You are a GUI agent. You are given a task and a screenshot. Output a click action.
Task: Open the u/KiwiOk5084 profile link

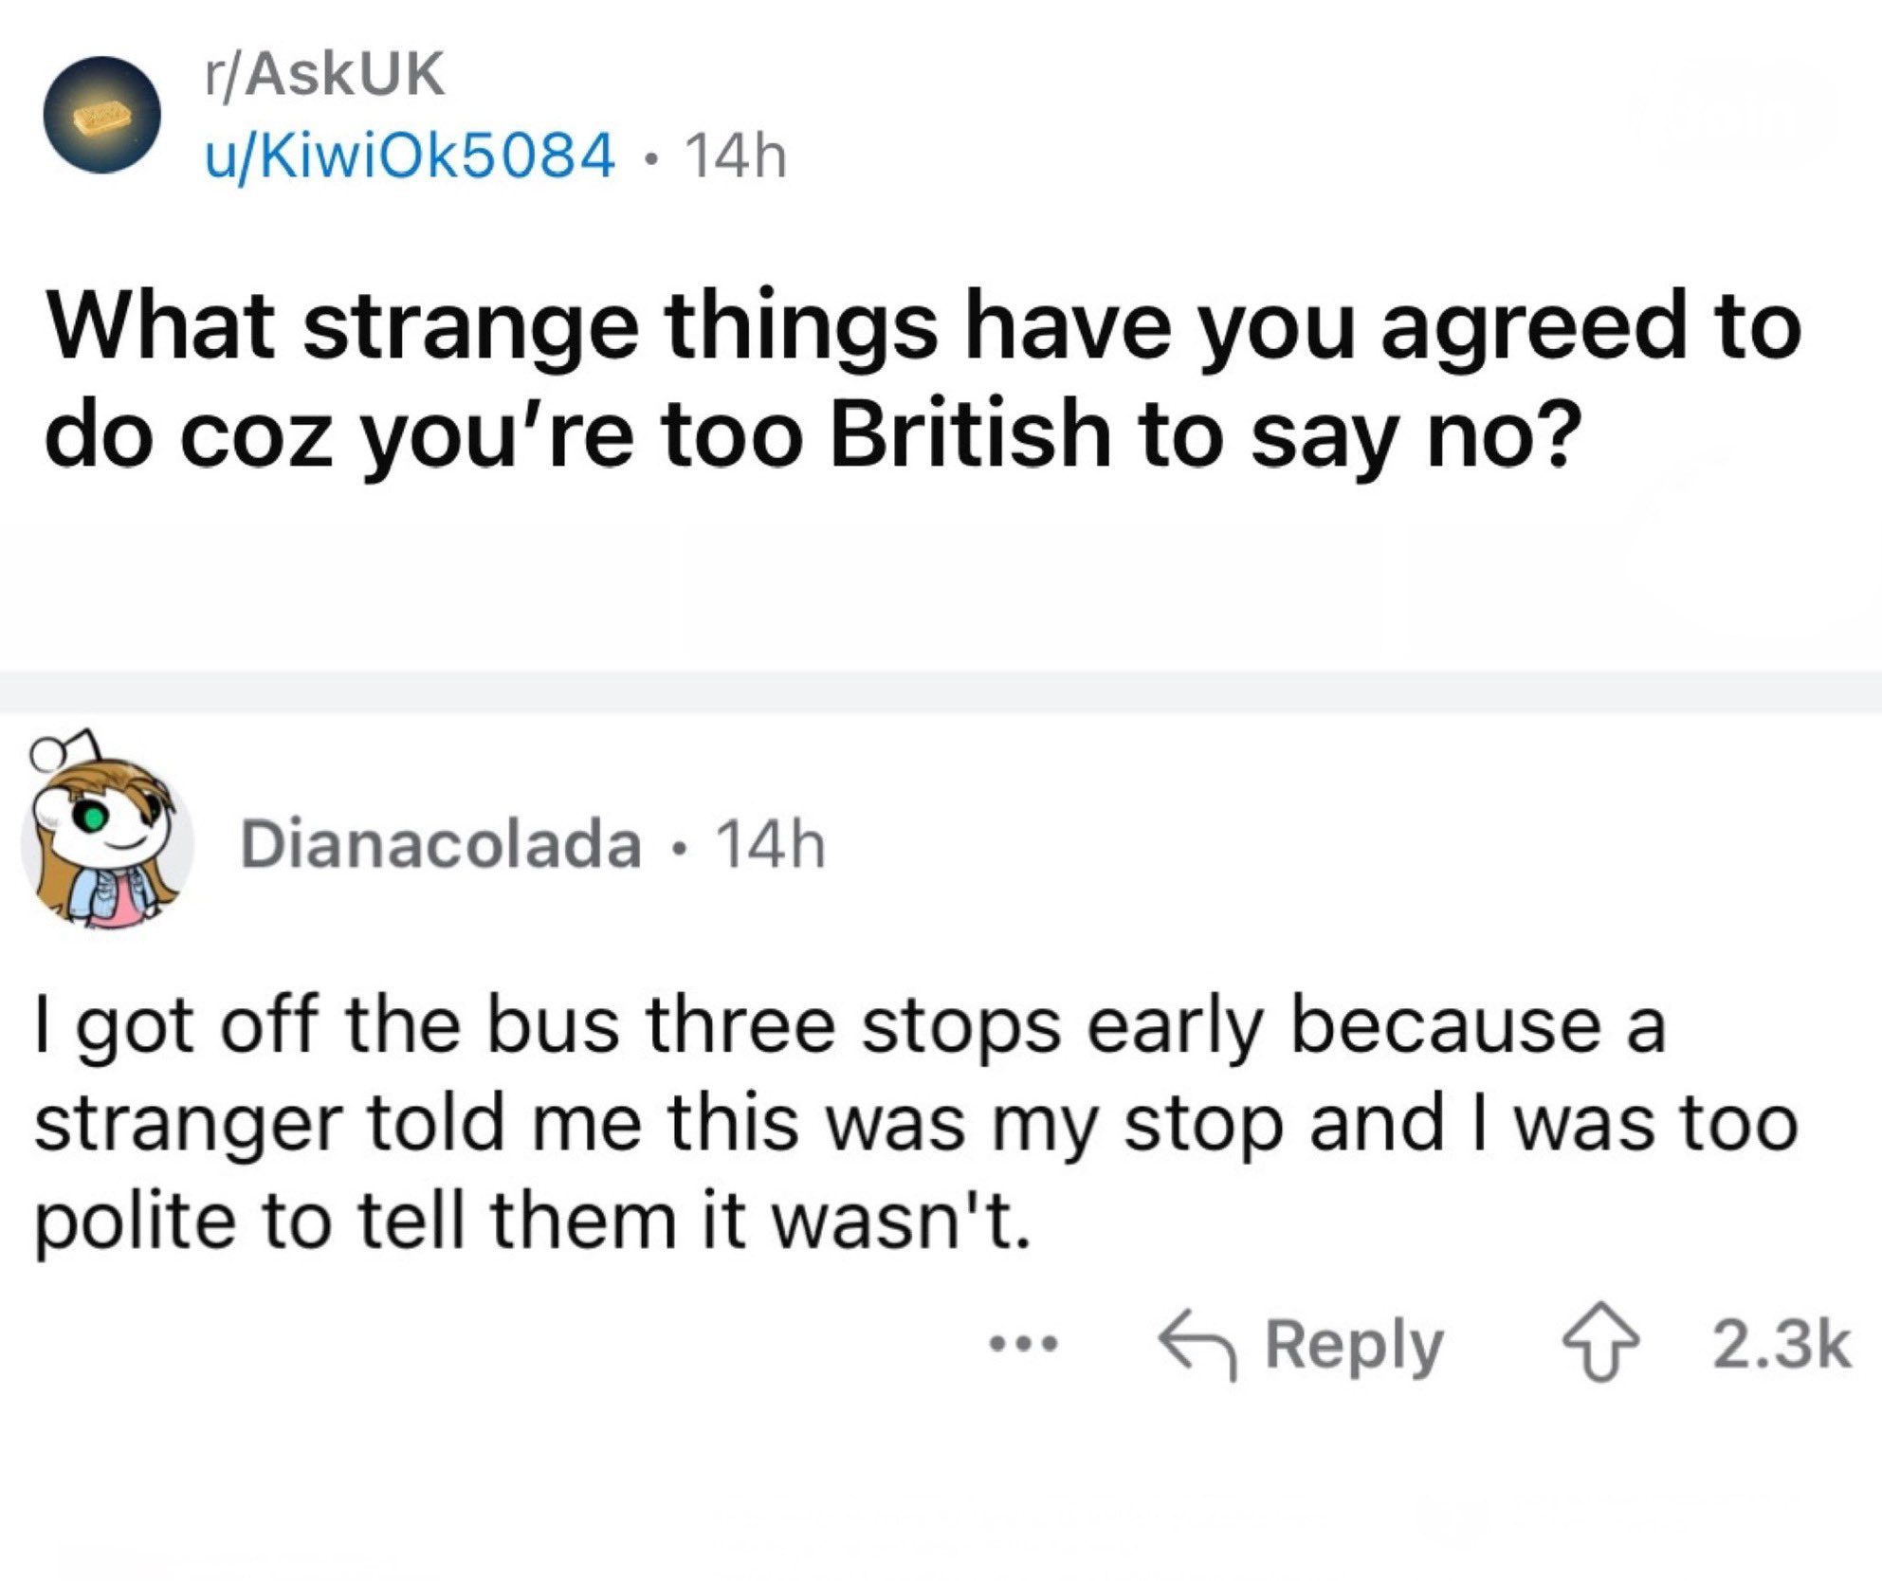[410, 156]
